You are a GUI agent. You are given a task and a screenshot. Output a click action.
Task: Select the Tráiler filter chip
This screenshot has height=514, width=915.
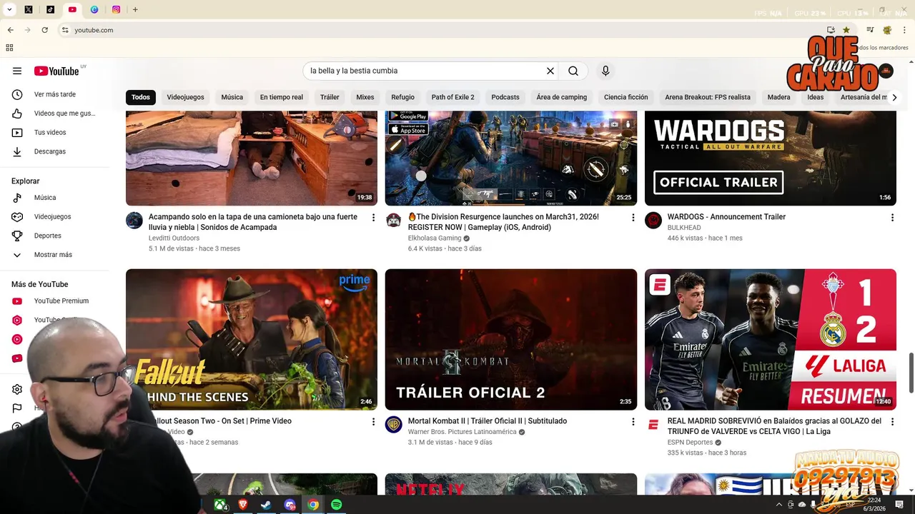point(330,97)
